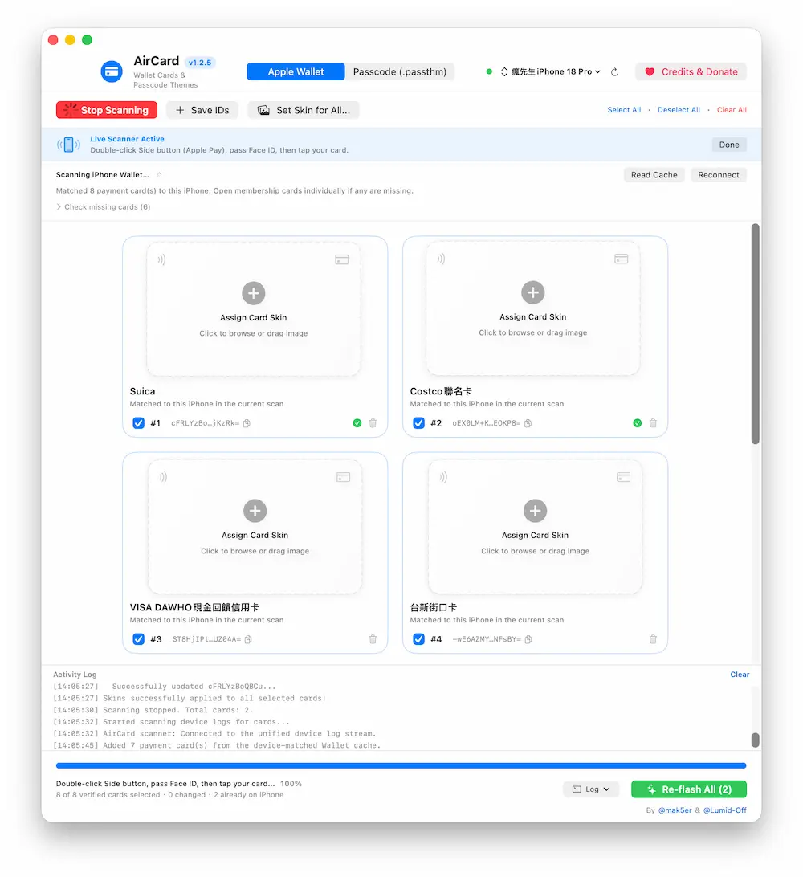The height and width of the screenshot is (877, 803).
Task: Refresh the device list with the reload icon
Action: [x=614, y=72]
